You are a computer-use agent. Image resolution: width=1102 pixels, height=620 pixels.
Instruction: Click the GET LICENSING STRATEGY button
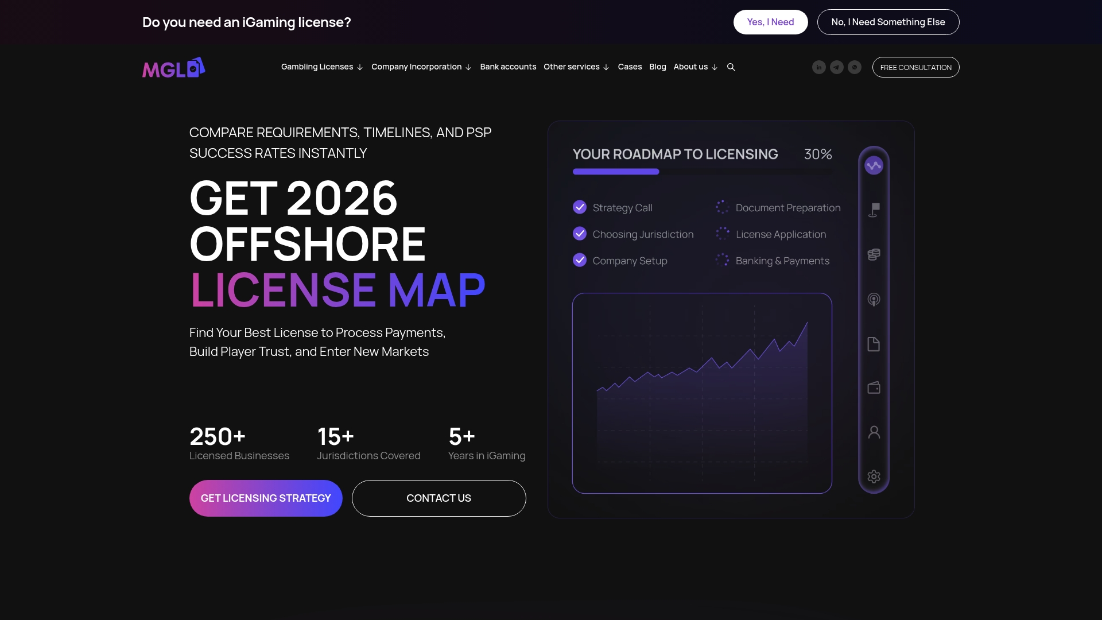point(265,498)
